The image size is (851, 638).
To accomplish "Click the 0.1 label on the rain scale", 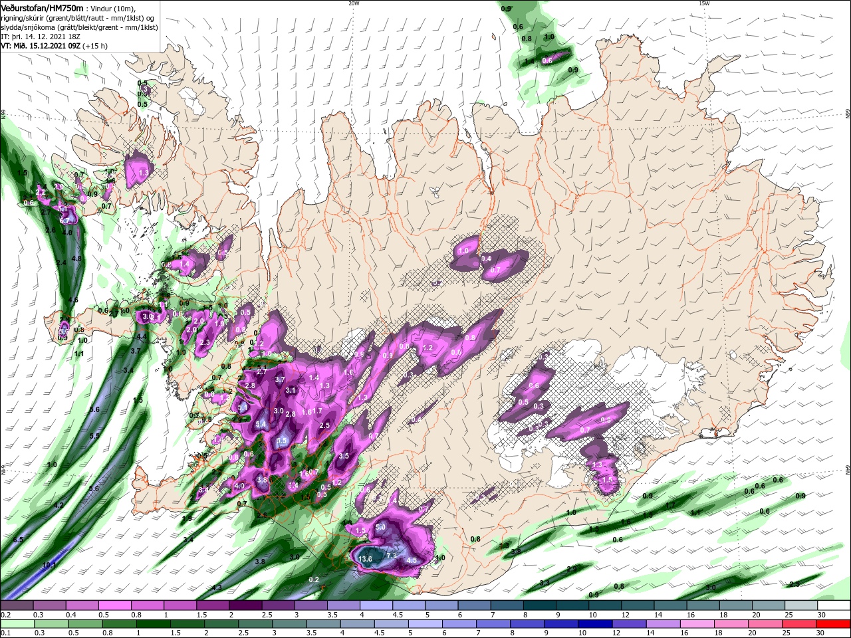I will (5, 633).
